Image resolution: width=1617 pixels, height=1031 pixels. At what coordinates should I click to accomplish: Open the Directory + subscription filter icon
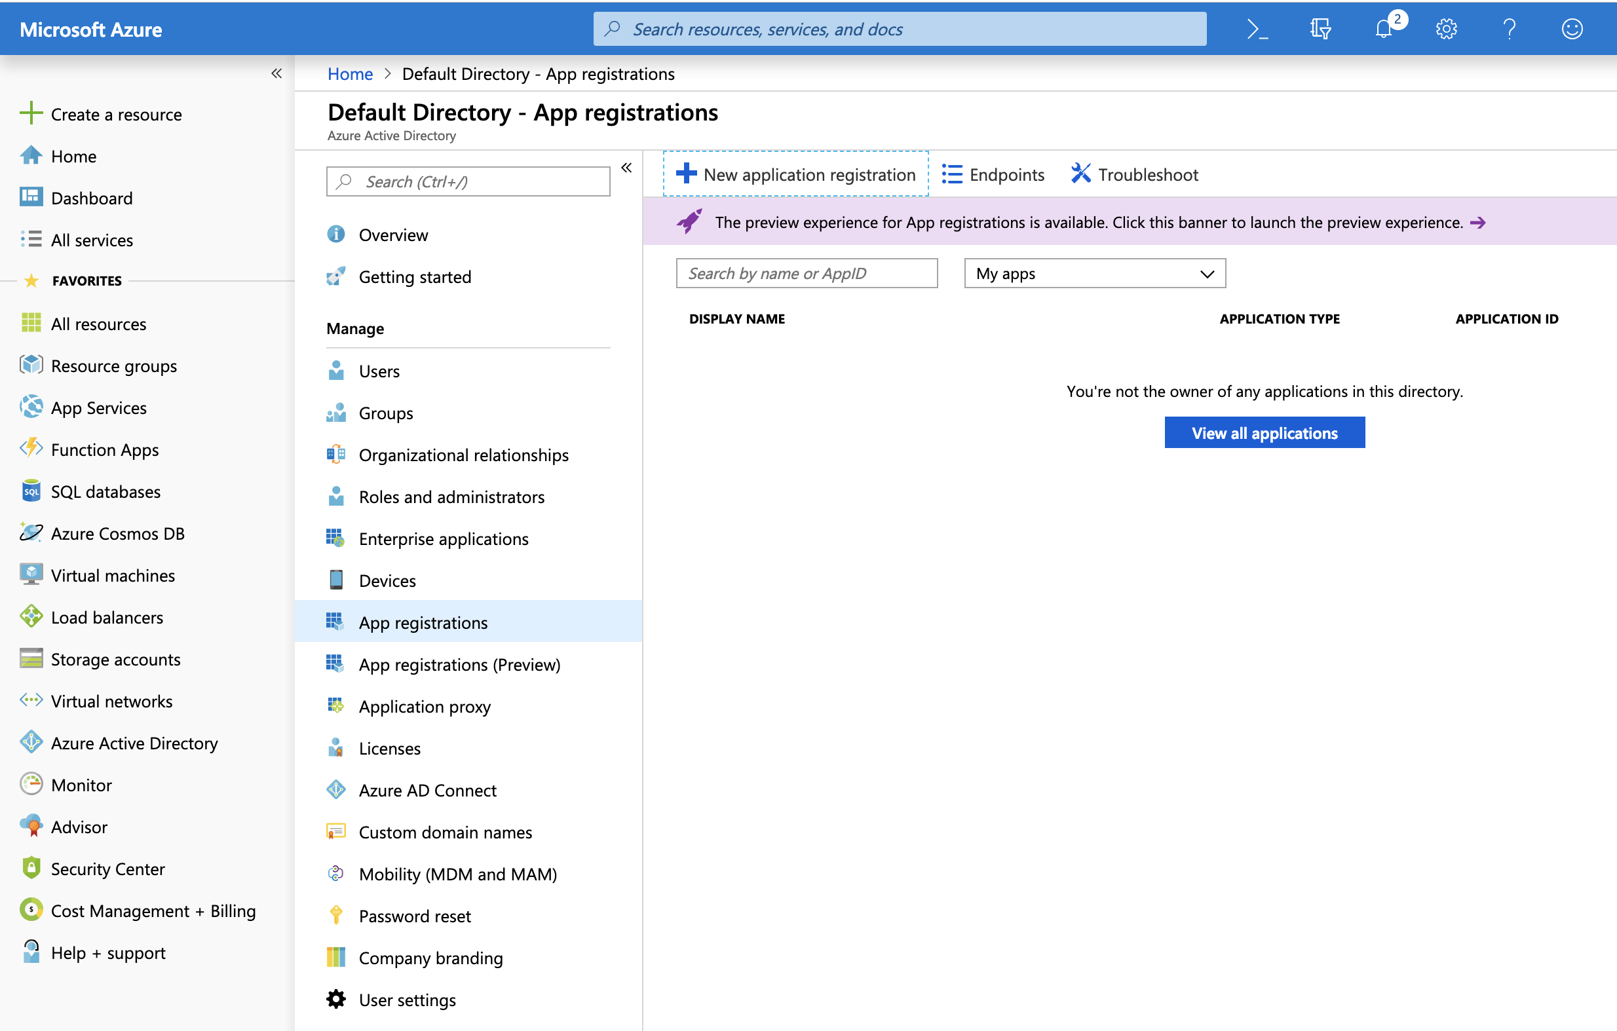(1320, 29)
